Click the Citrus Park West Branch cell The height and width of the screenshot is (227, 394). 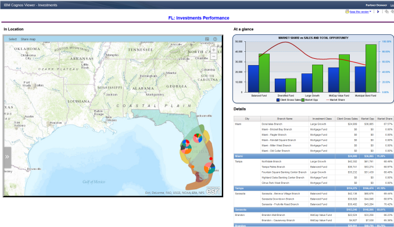tap(285, 183)
